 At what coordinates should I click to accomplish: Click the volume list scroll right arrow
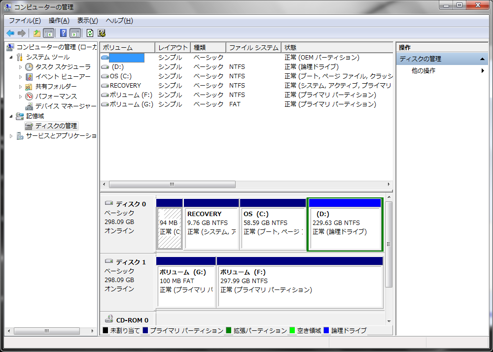[x=388, y=184]
